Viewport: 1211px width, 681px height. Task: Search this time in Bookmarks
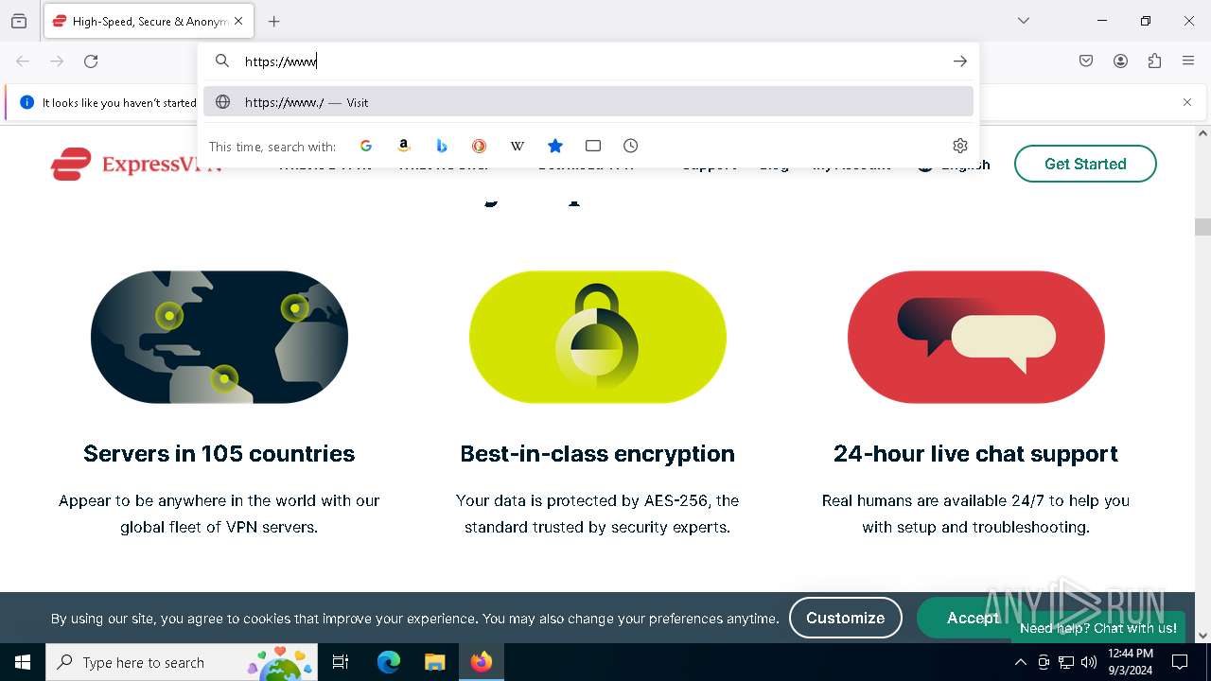[x=555, y=146]
